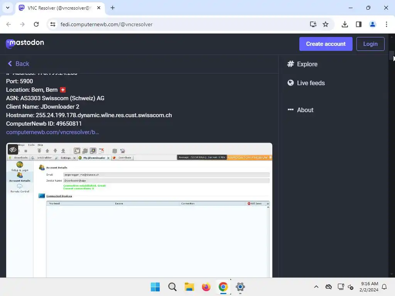Click the cloud sync tray icon
The height and width of the screenshot is (296, 395).
[329, 287]
